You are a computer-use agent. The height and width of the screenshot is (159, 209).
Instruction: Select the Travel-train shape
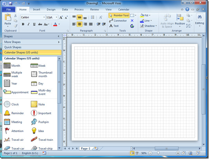(42, 140)
